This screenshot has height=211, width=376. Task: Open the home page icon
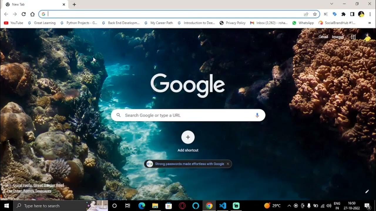coord(32,14)
